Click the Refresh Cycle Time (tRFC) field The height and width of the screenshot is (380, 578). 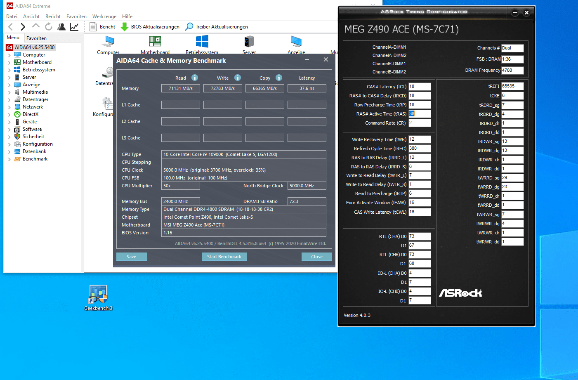point(420,149)
